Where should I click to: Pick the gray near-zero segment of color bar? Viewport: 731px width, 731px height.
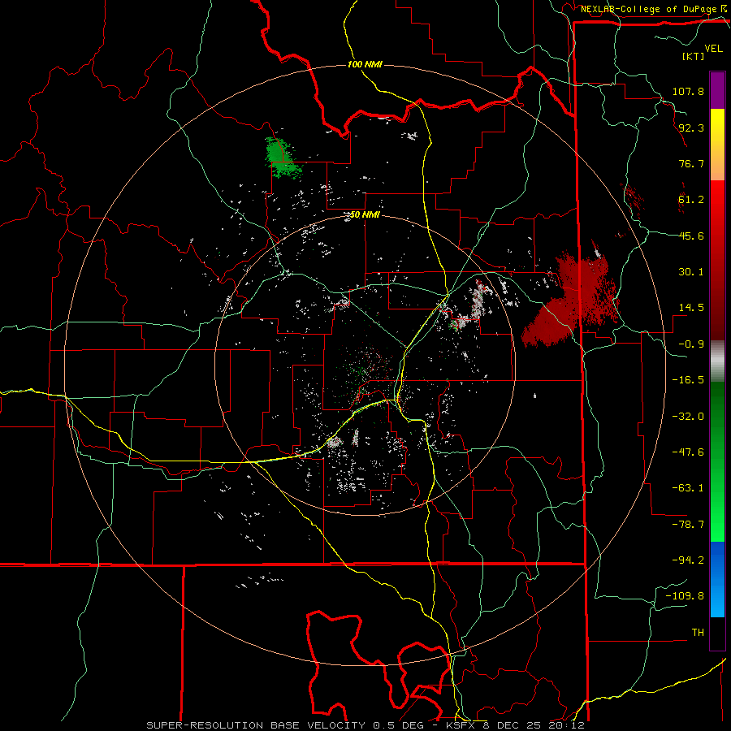(717, 361)
